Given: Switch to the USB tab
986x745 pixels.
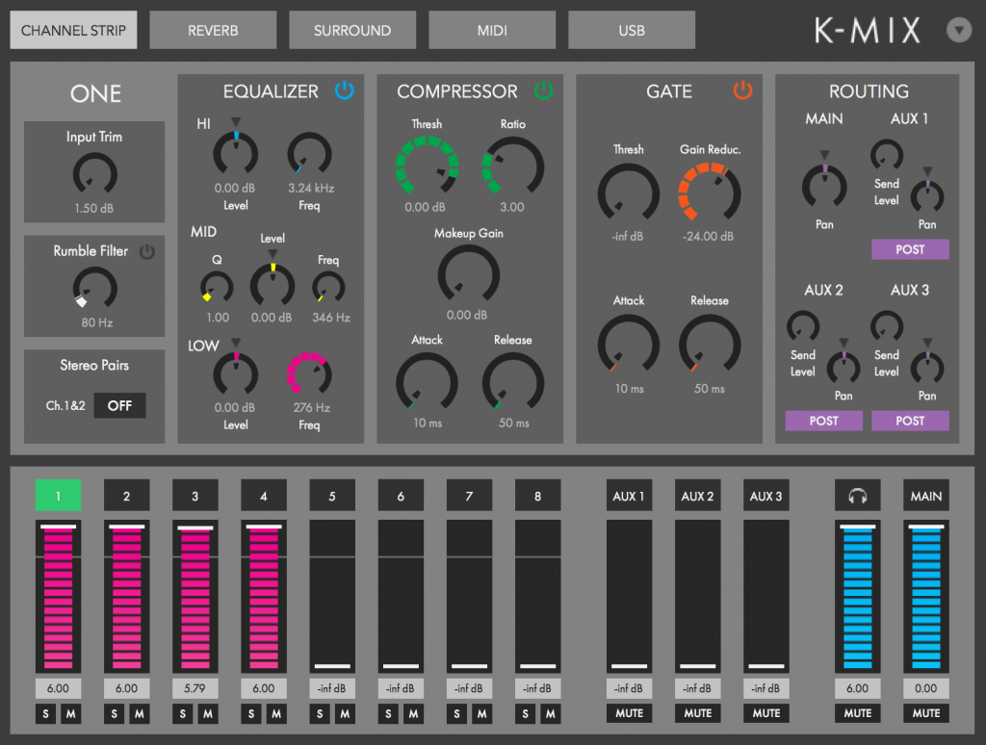Looking at the screenshot, I should [631, 30].
